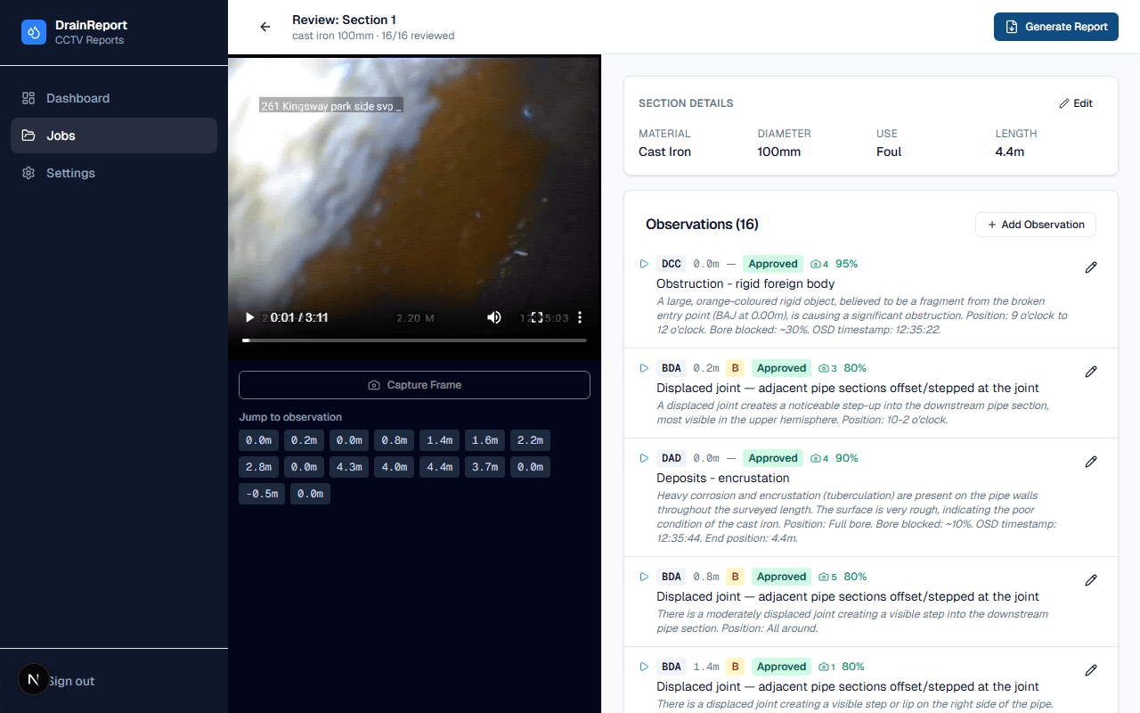Jump to observation -0.5m chip

[x=262, y=494]
